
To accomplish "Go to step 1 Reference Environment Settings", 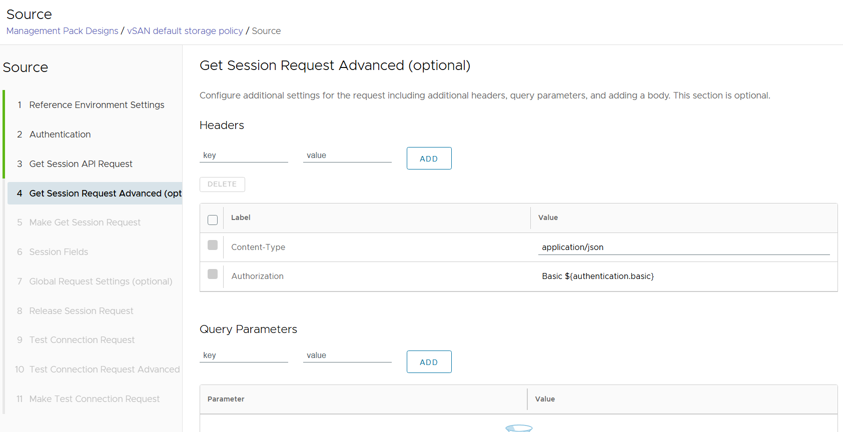I will pos(97,105).
